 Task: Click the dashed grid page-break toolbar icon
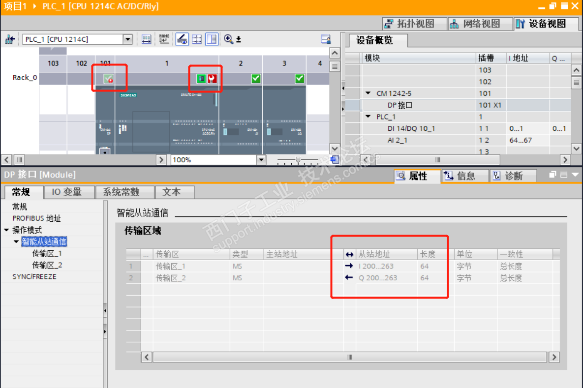pos(197,39)
